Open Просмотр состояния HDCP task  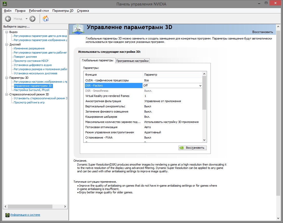31,61
